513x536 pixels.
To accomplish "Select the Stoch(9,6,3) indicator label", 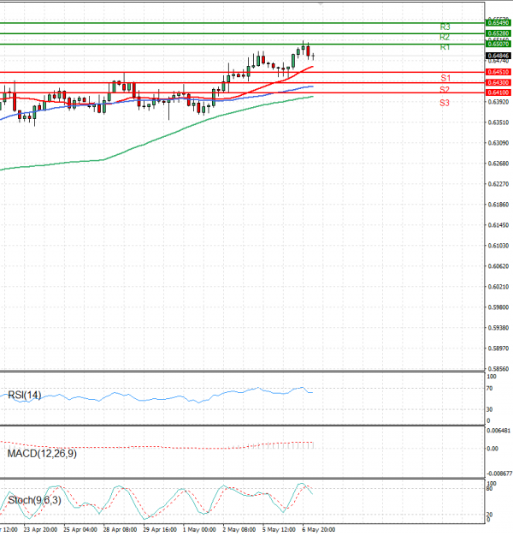I will [x=31, y=499].
